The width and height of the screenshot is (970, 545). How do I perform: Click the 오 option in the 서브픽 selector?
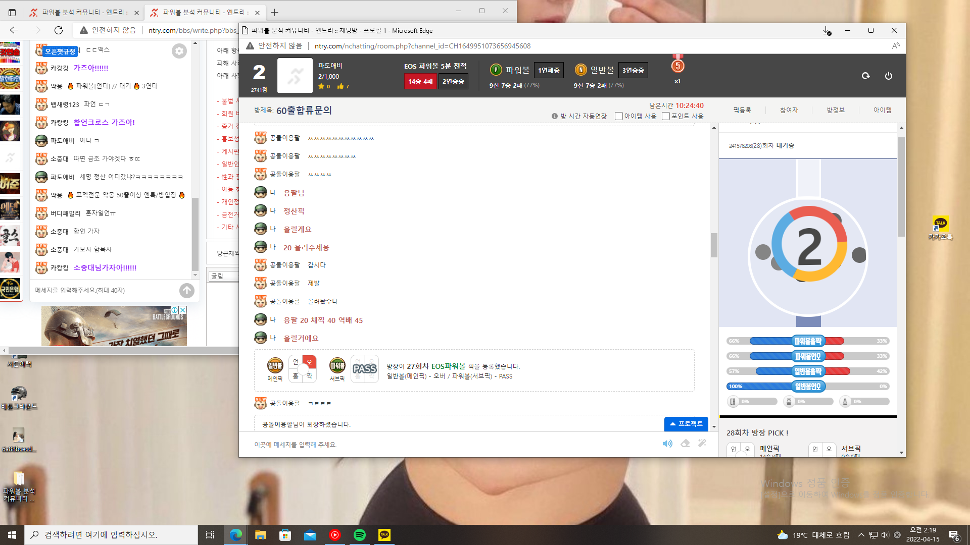click(x=829, y=449)
